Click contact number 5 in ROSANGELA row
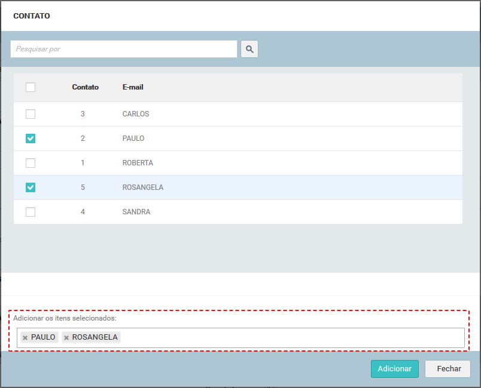This screenshot has width=481, height=388. click(83, 187)
